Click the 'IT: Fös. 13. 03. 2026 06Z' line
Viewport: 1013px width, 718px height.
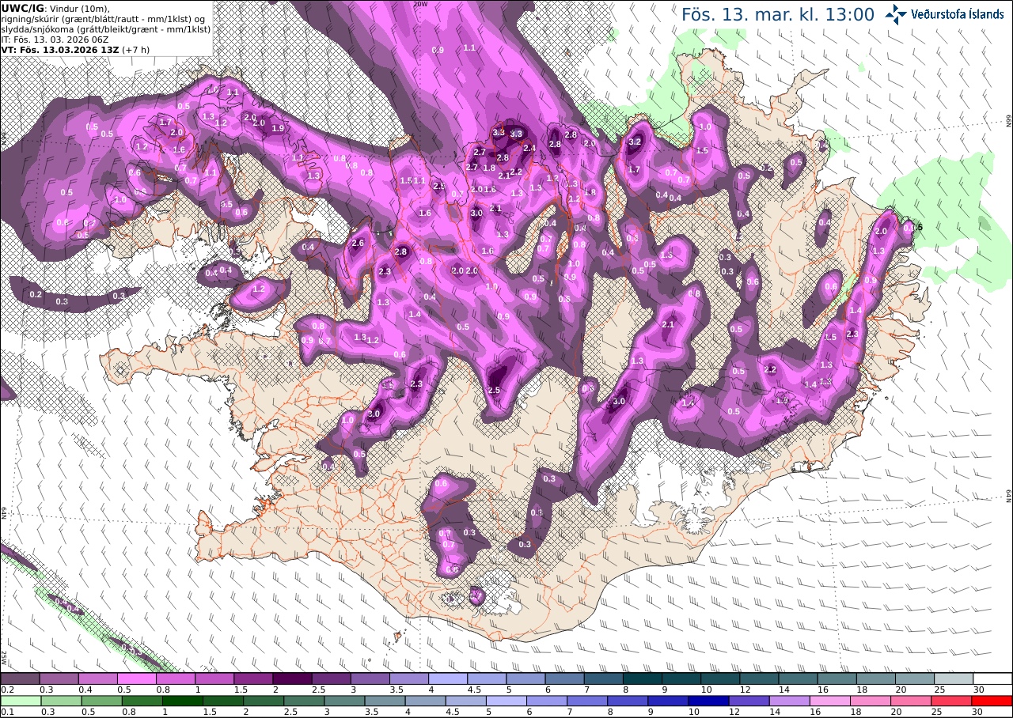(x=55, y=39)
